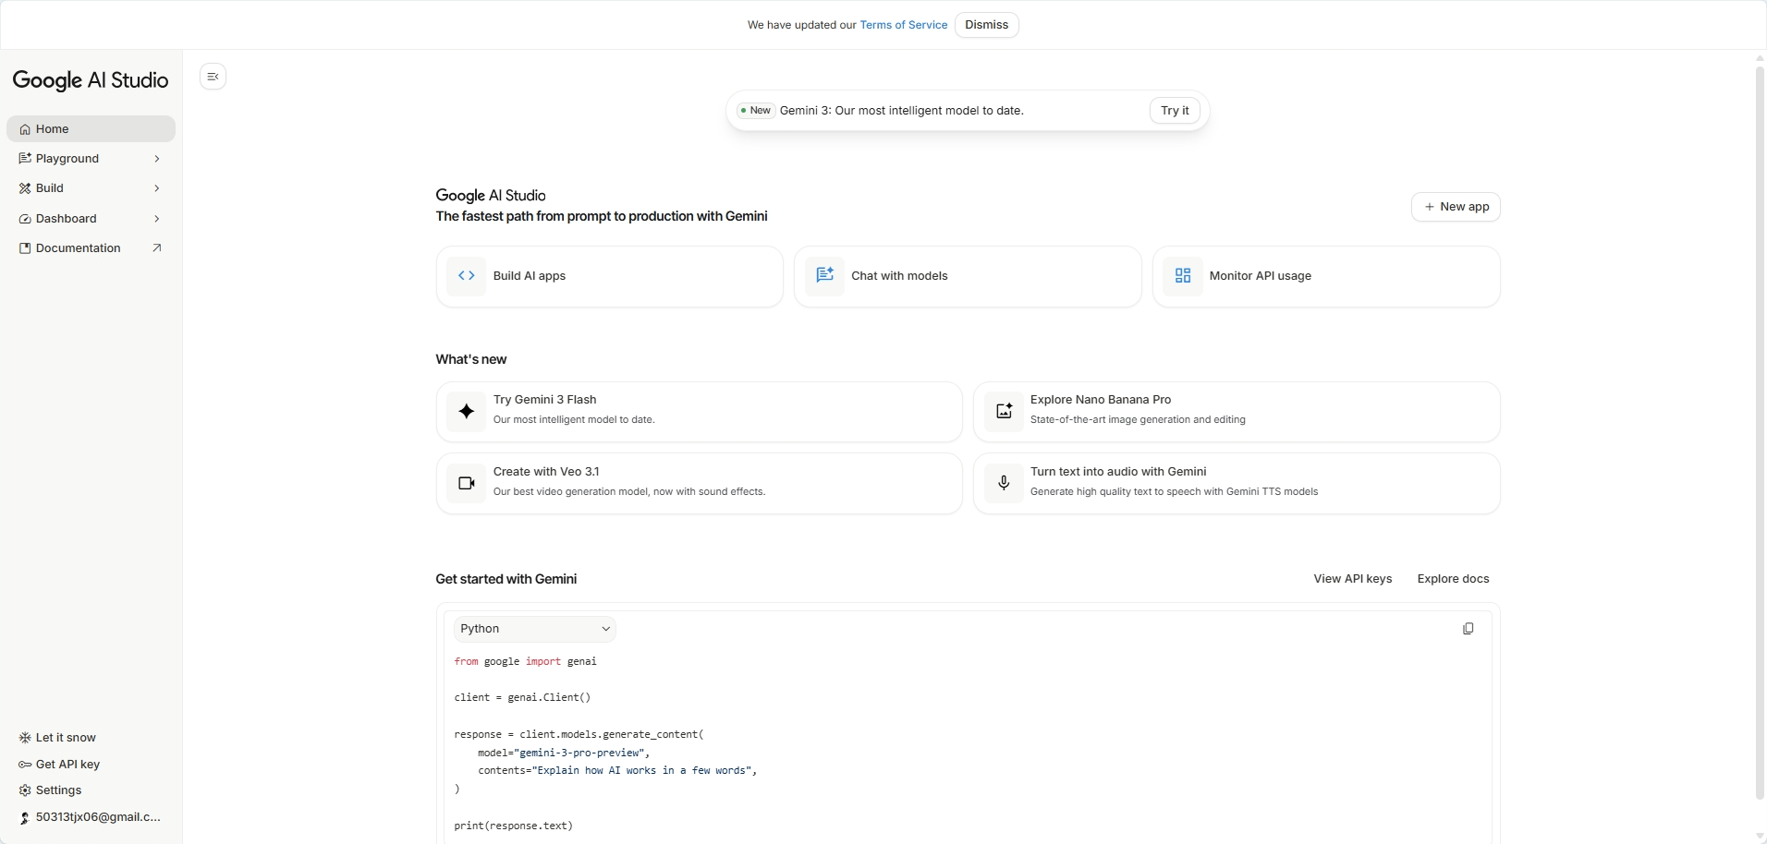Image resolution: width=1767 pixels, height=844 pixels.
Task: Click the Explore Nano Banana Pro title
Action: [x=1101, y=400]
